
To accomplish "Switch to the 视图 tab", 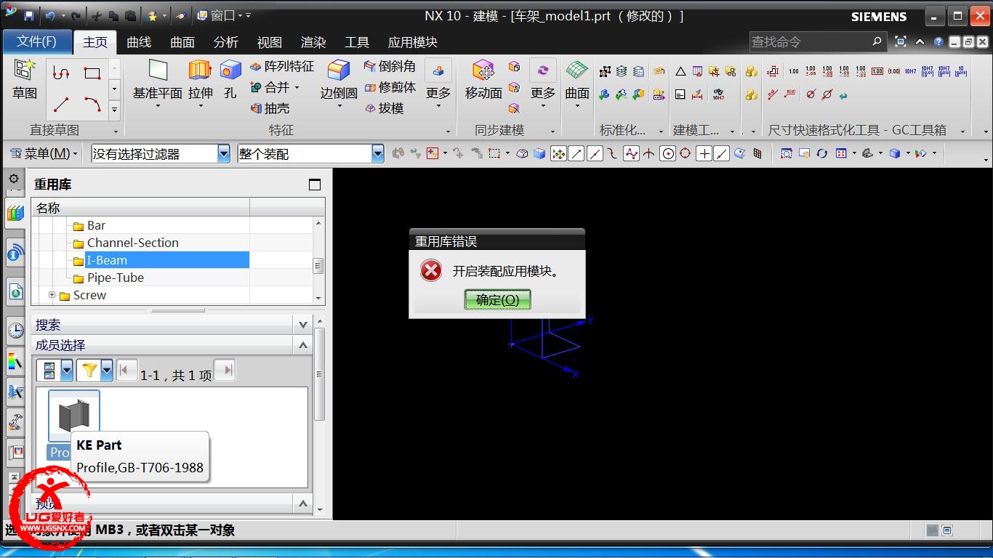I will click(x=270, y=42).
